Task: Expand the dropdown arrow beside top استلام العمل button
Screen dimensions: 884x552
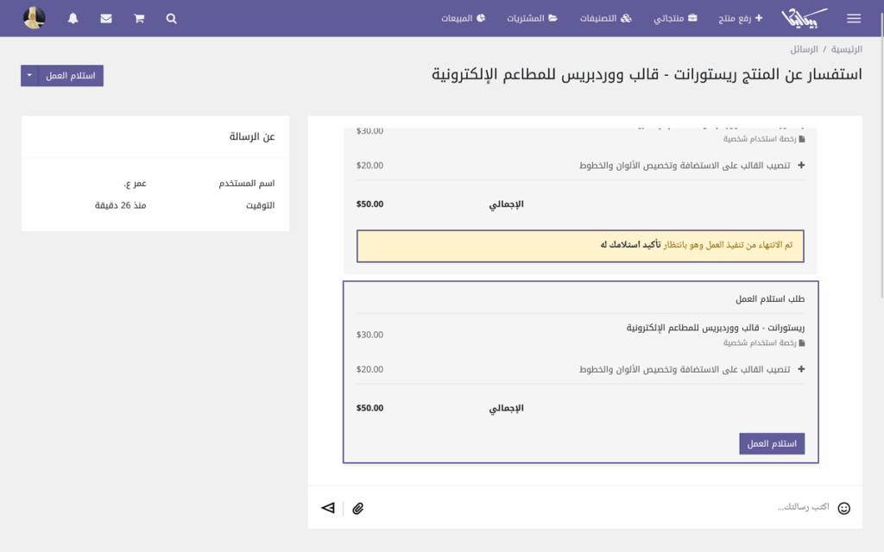Action: point(29,76)
